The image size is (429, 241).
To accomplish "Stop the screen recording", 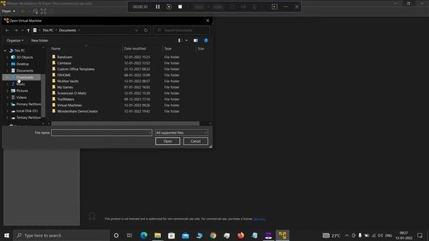I will tap(180, 7).
